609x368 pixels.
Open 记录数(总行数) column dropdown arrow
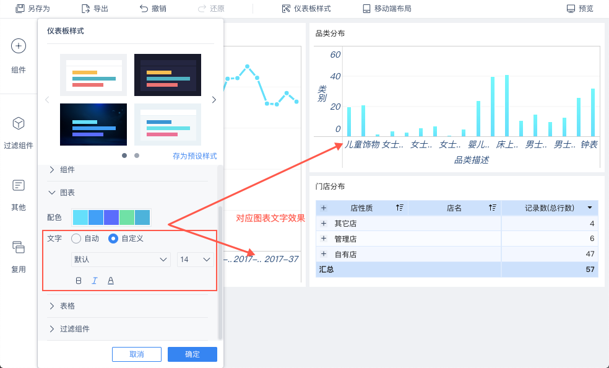tap(590, 208)
